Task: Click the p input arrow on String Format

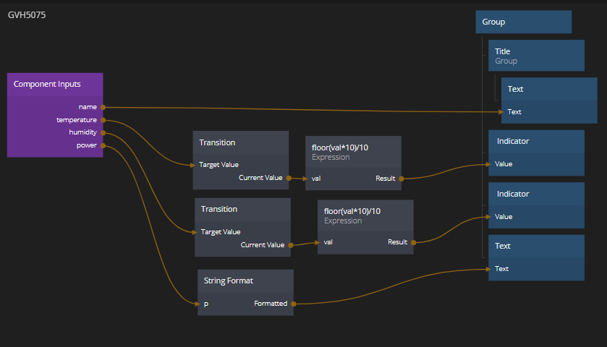Action: [x=200, y=304]
